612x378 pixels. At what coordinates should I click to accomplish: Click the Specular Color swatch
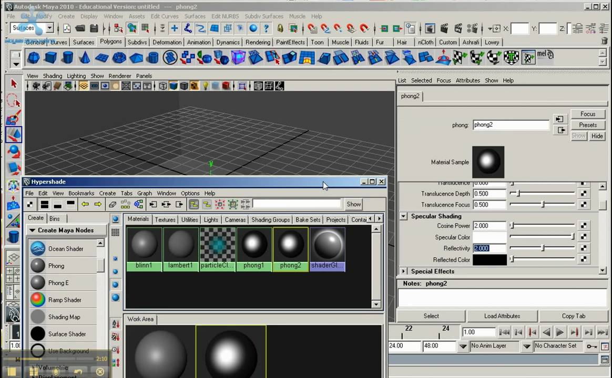pyautogui.click(x=489, y=237)
